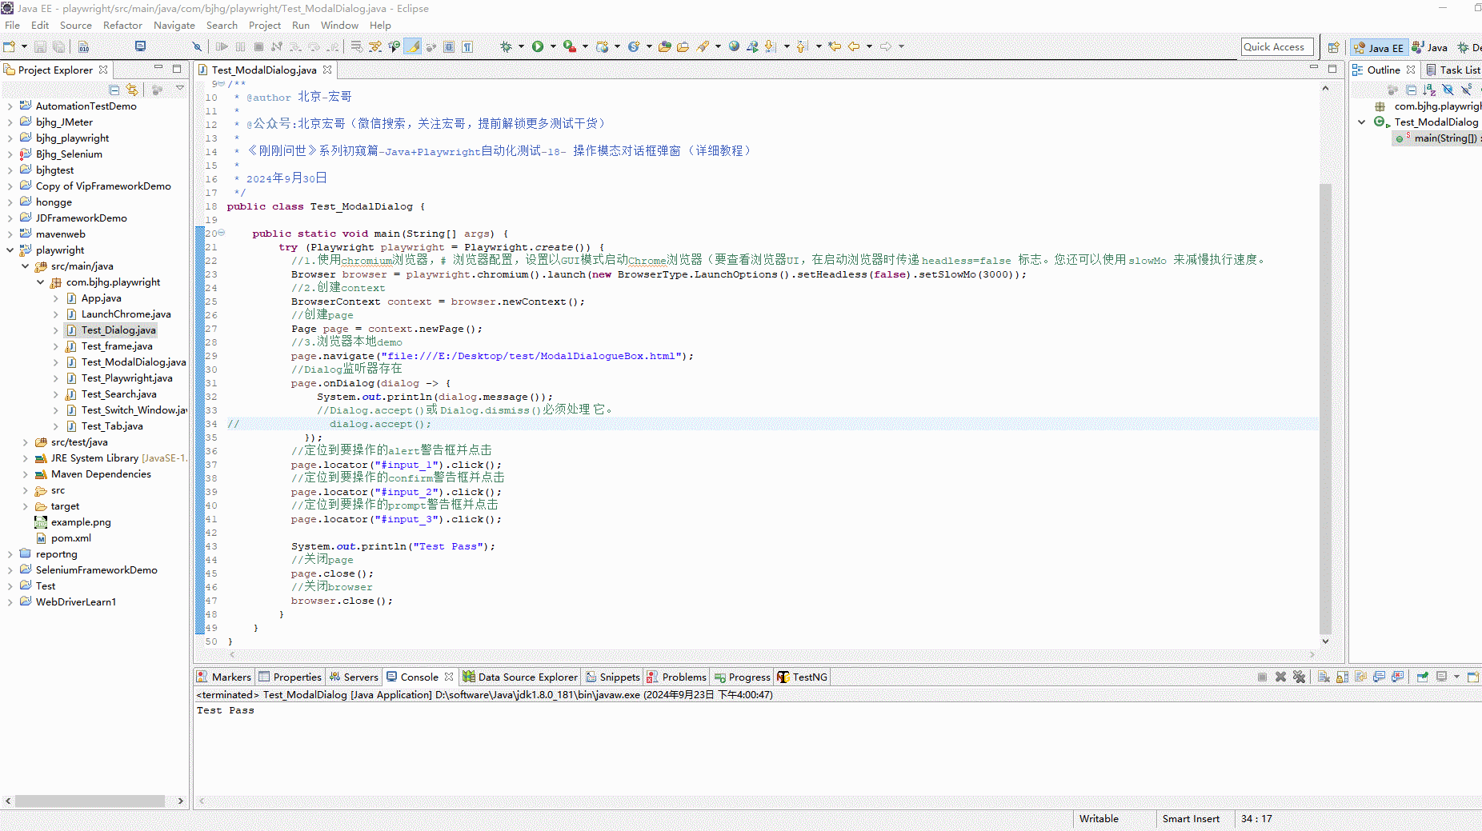Toggle Show Whitespace Characters pilcrow icon
1482x831 pixels.
coord(467,46)
